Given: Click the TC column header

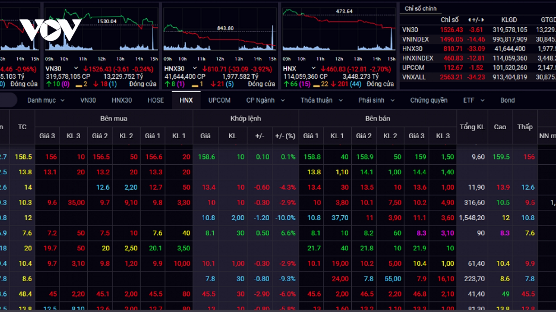Looking at the screenshot, I should [x=22, y=127].
